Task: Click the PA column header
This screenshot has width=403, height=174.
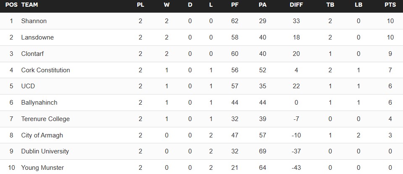Action: (263, 5)
